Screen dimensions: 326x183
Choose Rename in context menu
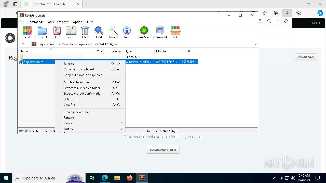(90, 118)
